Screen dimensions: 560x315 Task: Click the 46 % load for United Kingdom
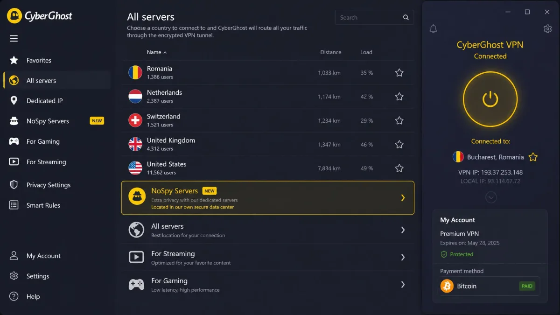367,145
